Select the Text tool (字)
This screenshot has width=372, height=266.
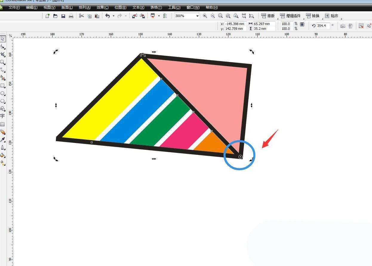(x=3, y=116)
